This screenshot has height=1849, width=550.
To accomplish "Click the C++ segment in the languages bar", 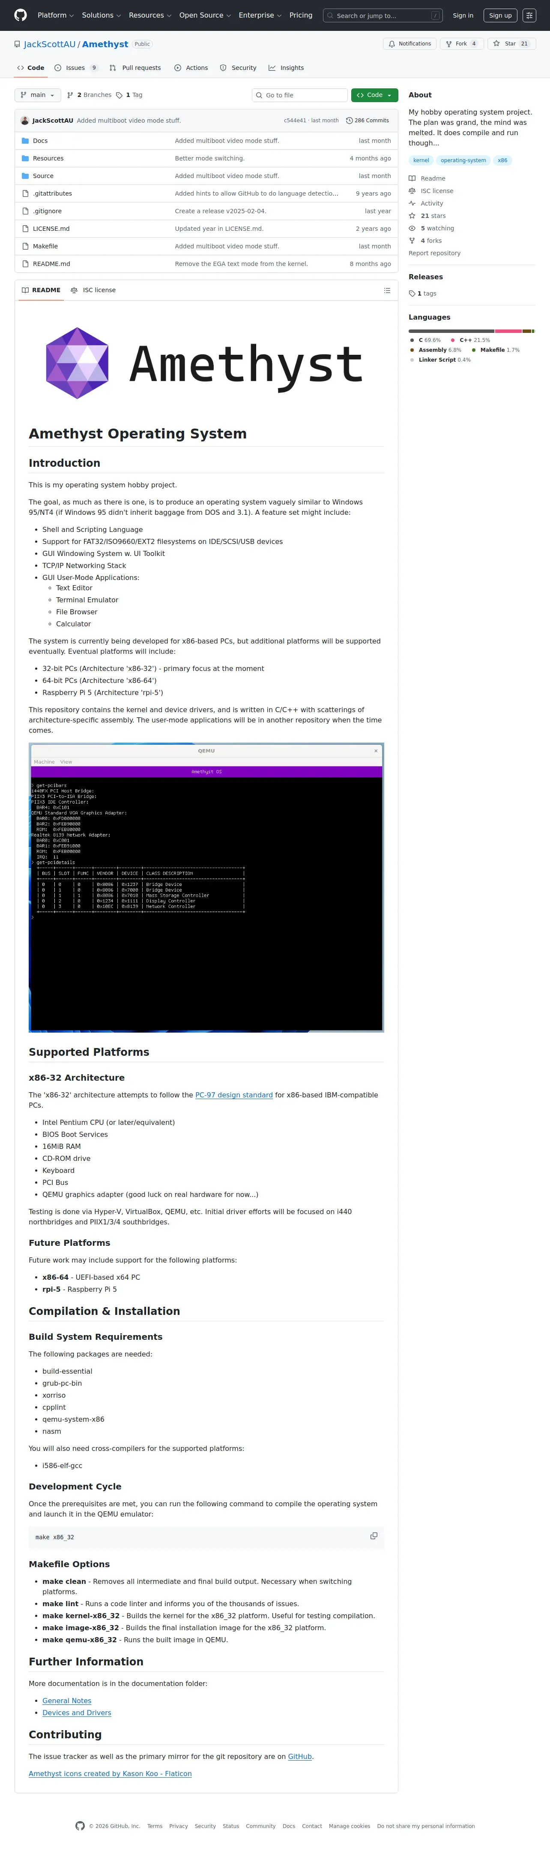I will pyautogui.click(x=508, y=331).
